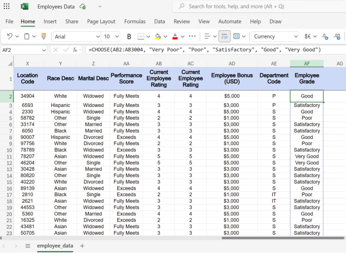The image size is (346, 254).
Task: Apply red Font Color
Action: pyautogui.click(x=175, y=36)
